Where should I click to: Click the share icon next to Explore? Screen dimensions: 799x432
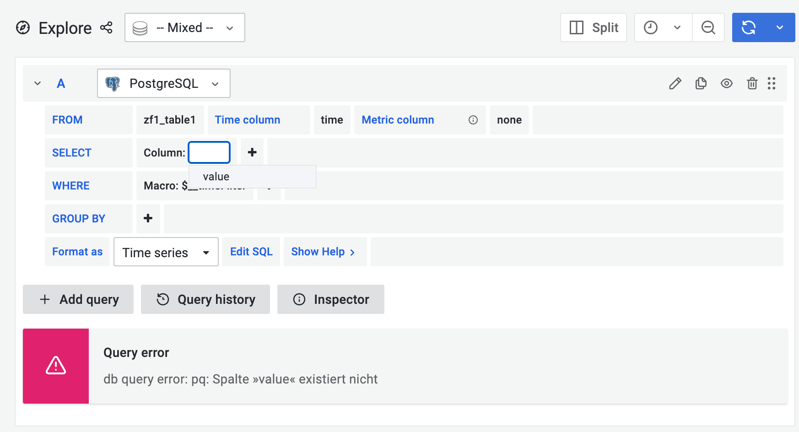(x=106, y=27)
